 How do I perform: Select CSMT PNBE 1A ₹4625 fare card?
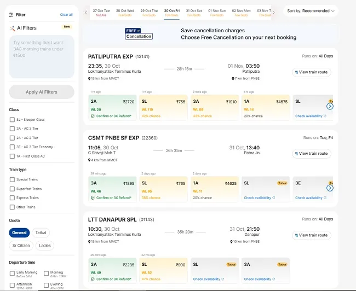[x=215, y=189]
